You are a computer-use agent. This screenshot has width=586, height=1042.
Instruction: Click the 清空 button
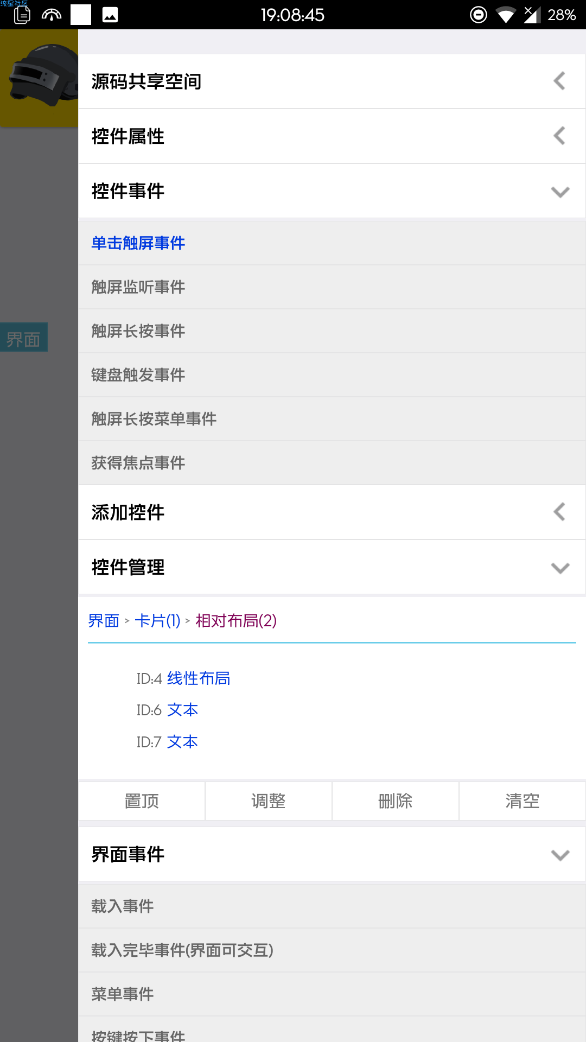(x=523, y=801)
